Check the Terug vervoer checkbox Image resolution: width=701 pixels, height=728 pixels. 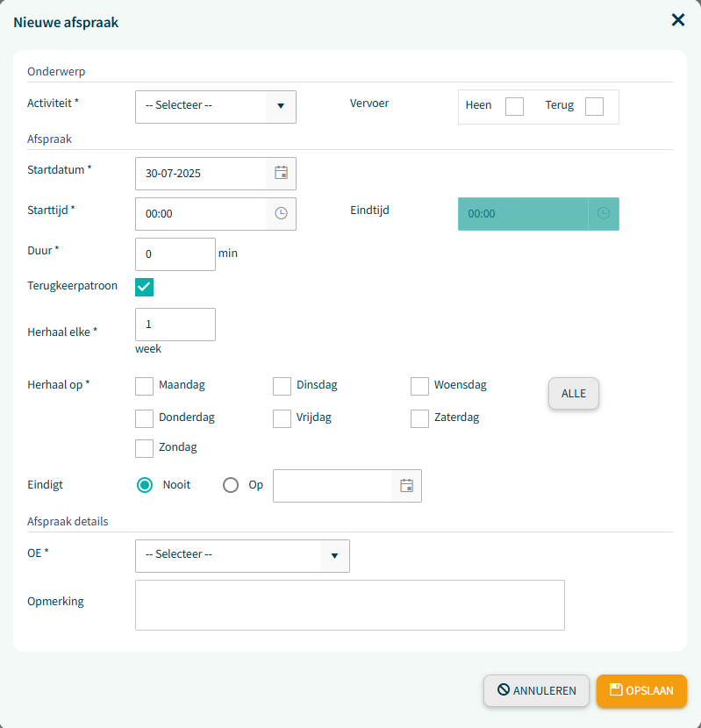coord(594,106)
